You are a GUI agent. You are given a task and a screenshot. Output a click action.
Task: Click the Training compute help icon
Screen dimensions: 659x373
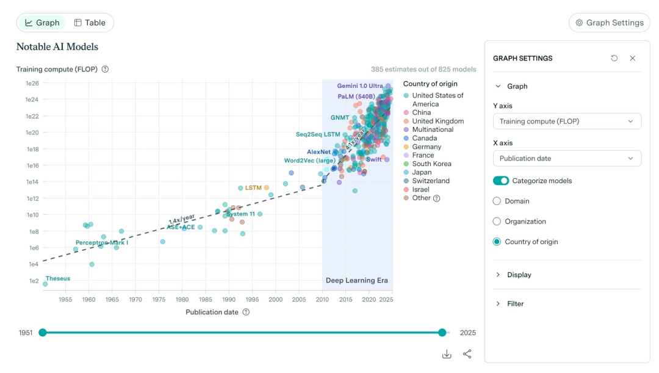coord(105,70)
